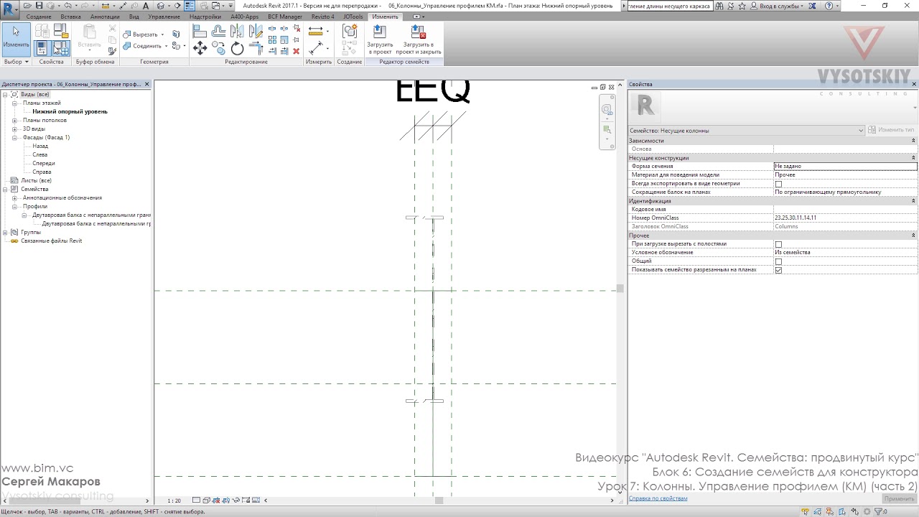Click the Create Similar tool in Создание panel
This screenshot has width=919, height=517.
pos(350,32)
